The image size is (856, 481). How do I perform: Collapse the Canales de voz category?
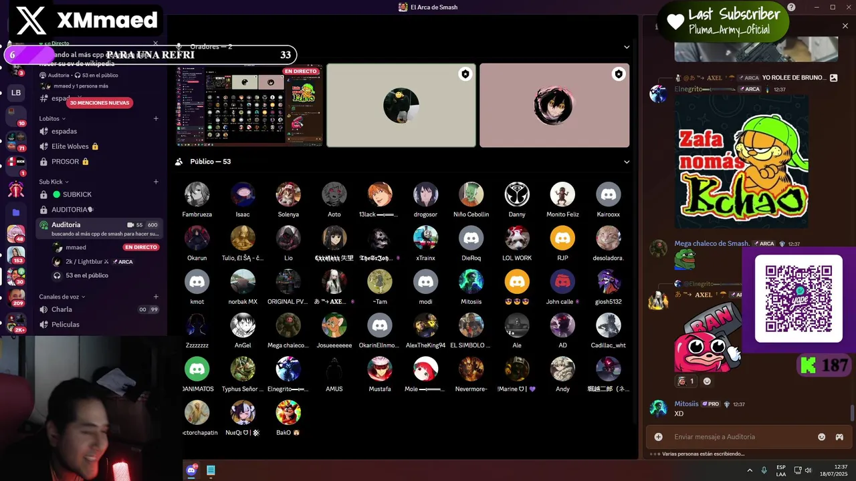click(x=62, y=297)
